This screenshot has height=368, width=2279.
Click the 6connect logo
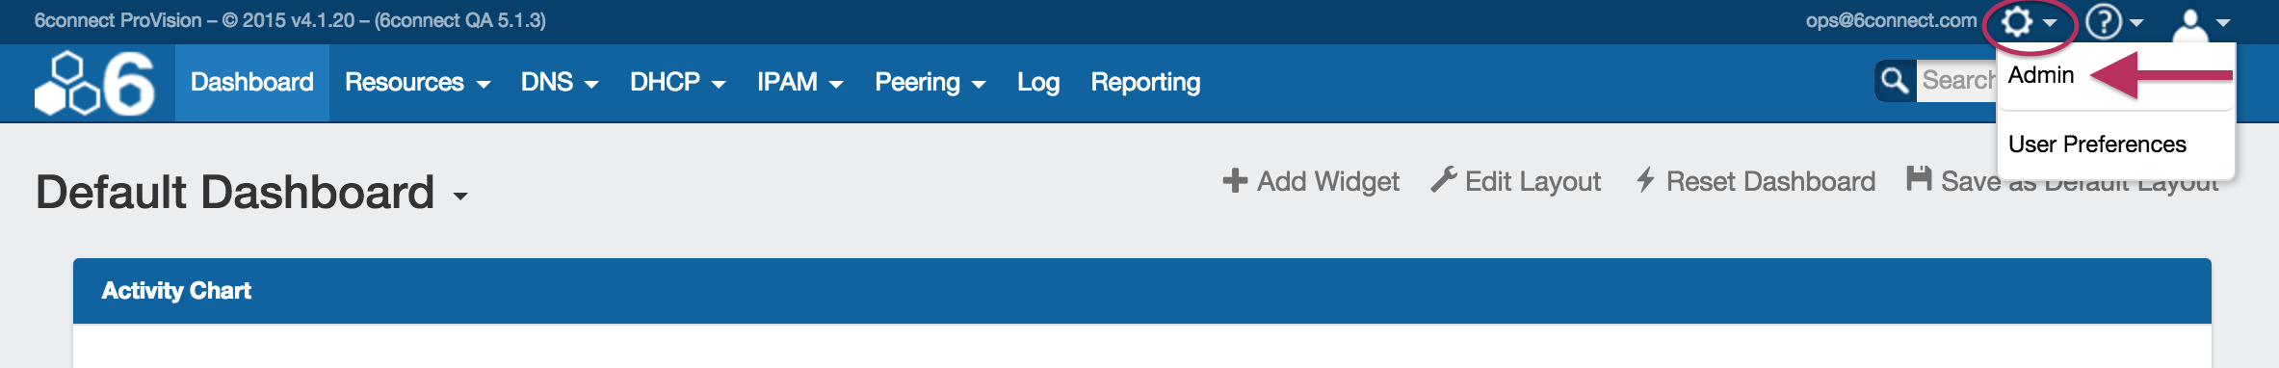click(94, 83)
